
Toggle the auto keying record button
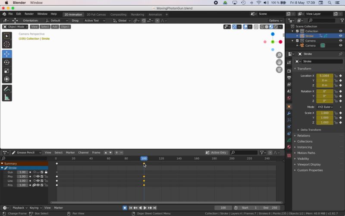pos(125,208)
